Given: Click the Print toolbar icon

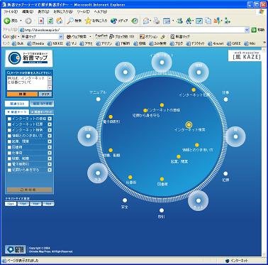Looking at the screenshot, I should pos(156,21).
